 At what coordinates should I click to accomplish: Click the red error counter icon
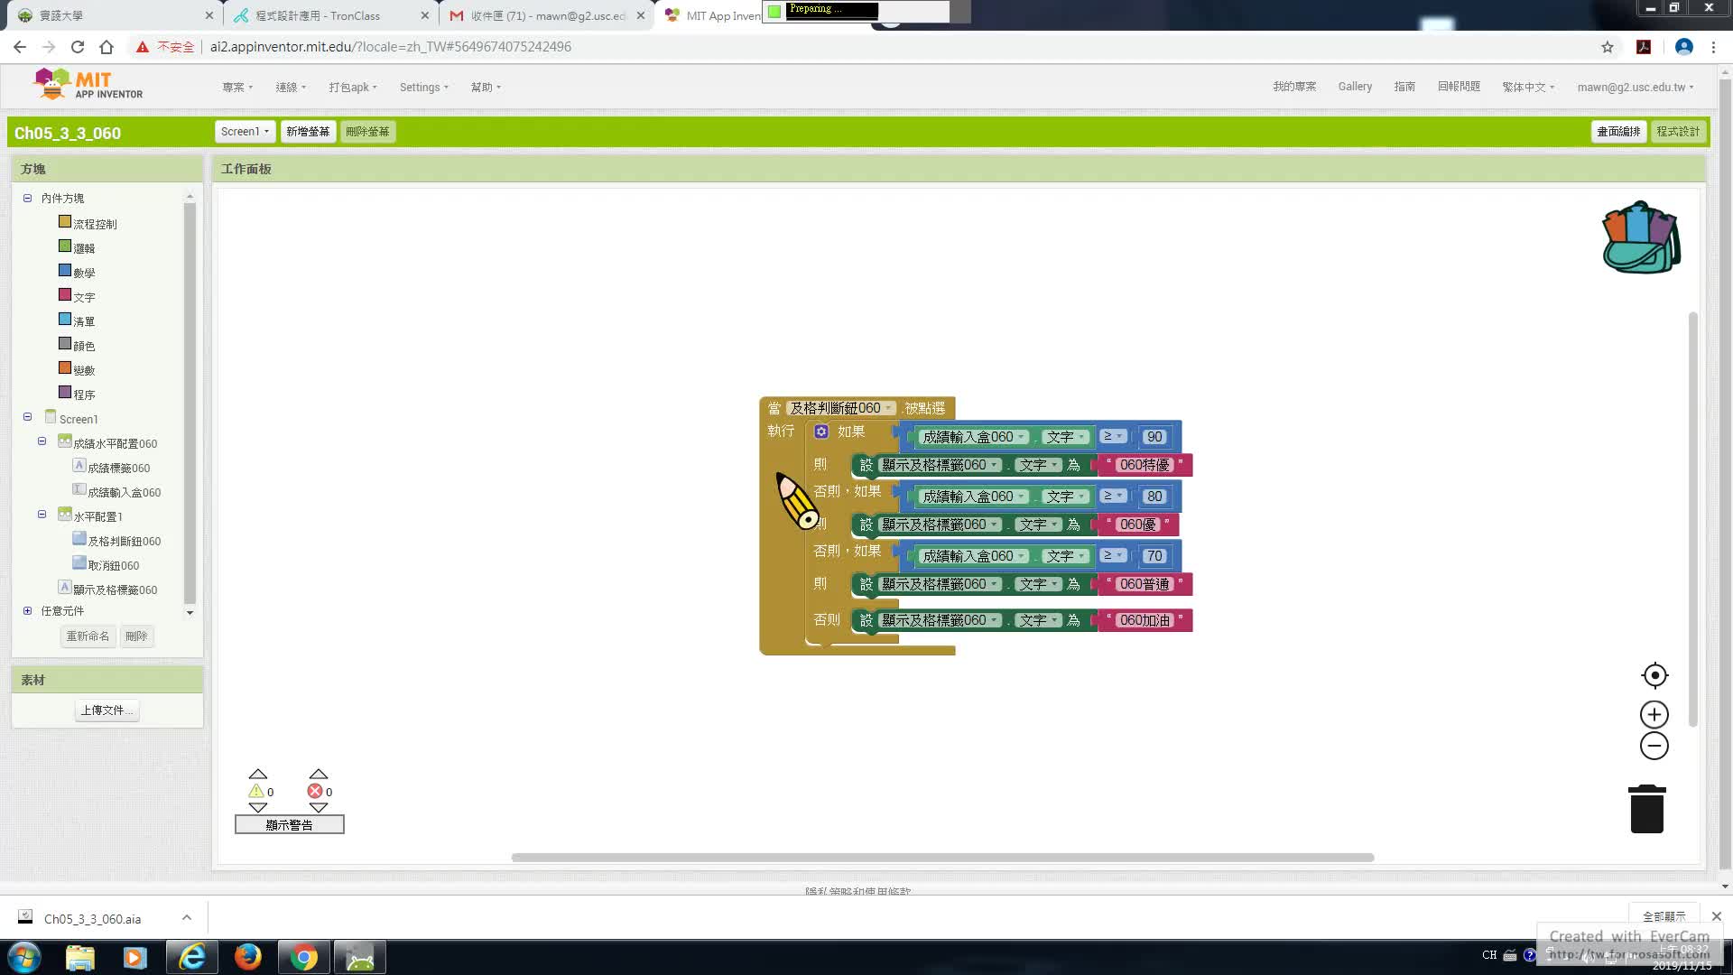click(x=315, y=791)
